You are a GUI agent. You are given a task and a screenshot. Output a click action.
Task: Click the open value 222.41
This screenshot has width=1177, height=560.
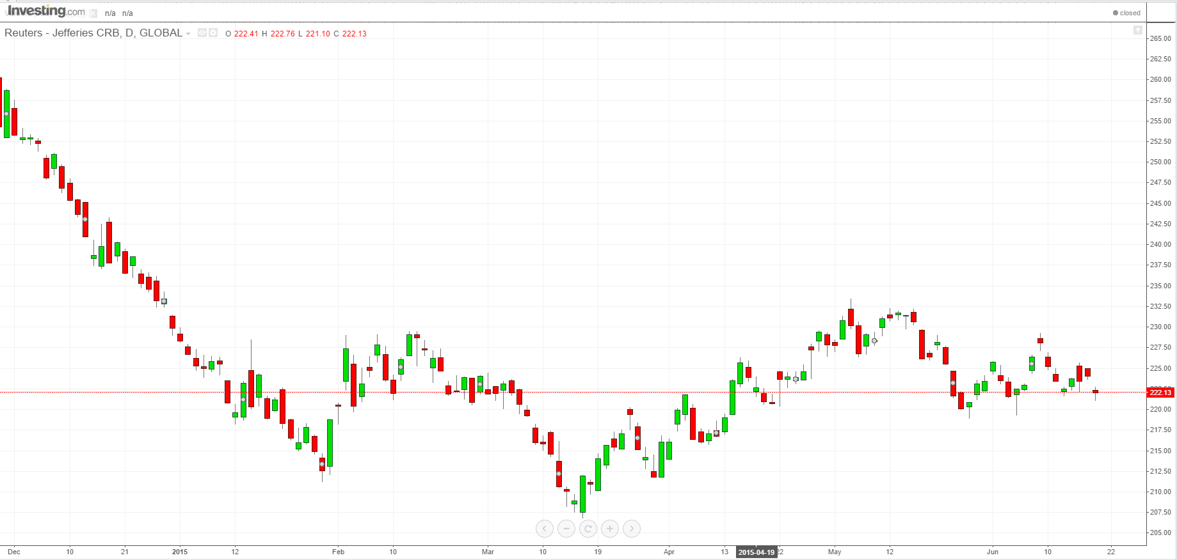[246, 34]
